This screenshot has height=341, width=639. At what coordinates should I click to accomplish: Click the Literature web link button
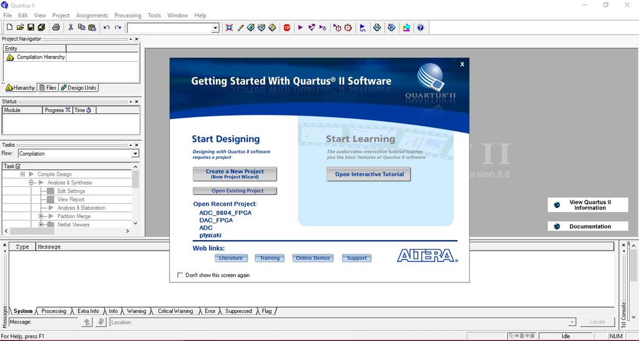coord(231,258)
